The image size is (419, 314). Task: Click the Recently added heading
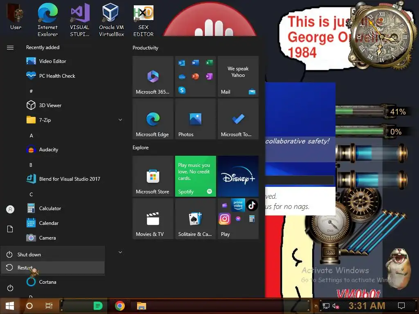click(x=43, y=47)
